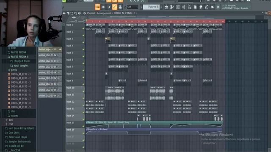Open the Browser tree view icon
Image resolution: width=271 pixels, height=152 pixels.
[x=189, y=7]
